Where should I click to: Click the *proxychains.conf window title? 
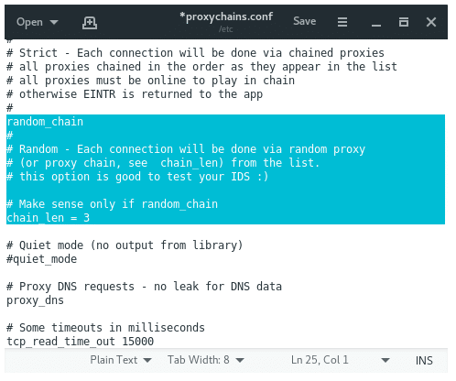pos(226,16)
